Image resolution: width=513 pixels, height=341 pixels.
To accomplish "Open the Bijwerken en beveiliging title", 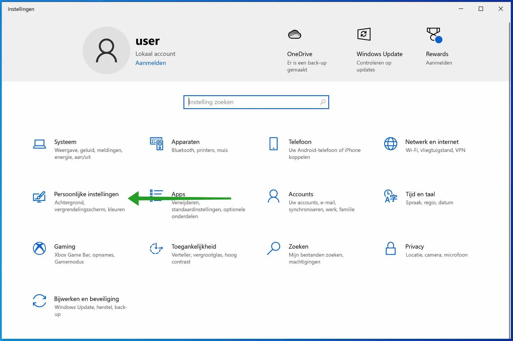I will (86, 299).
